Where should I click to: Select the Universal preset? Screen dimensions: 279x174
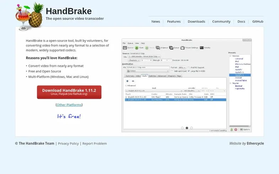239,59
